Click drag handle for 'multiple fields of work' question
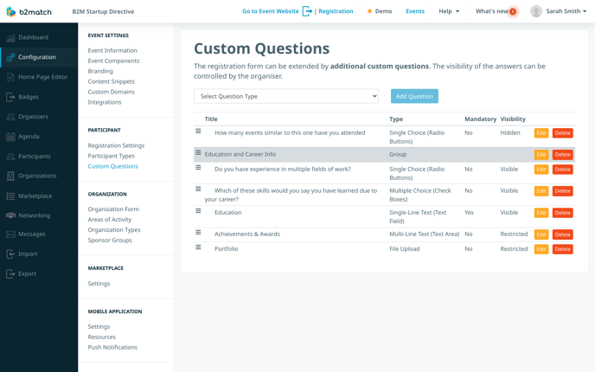 [198, 168]
